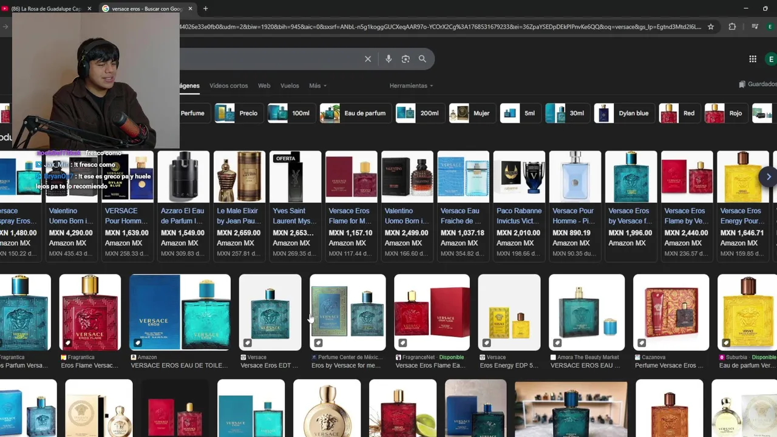Open the Amazon VERSACE EROS EAU DE TOILETTE image
This screenshot has height=437, width=777.
180,313
